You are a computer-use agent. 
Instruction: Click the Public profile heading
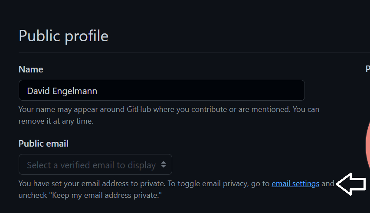63,36
